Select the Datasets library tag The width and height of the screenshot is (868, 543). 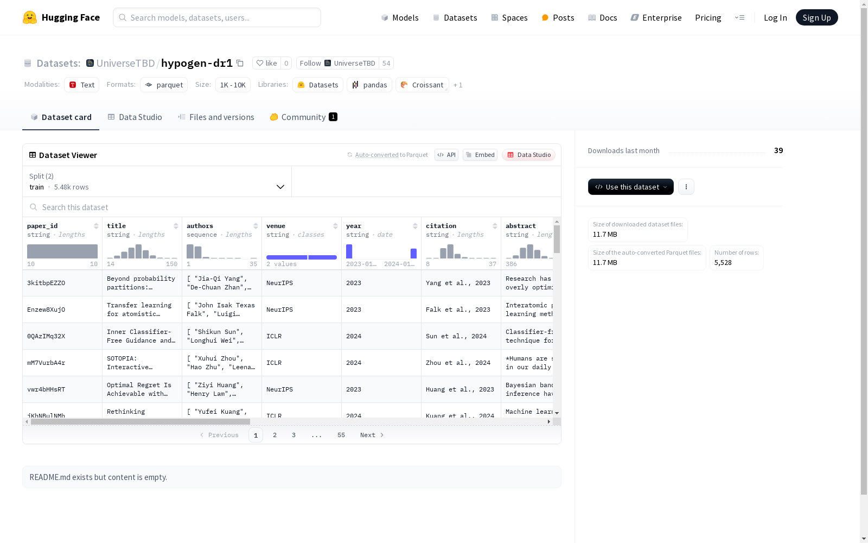[318, 85]
